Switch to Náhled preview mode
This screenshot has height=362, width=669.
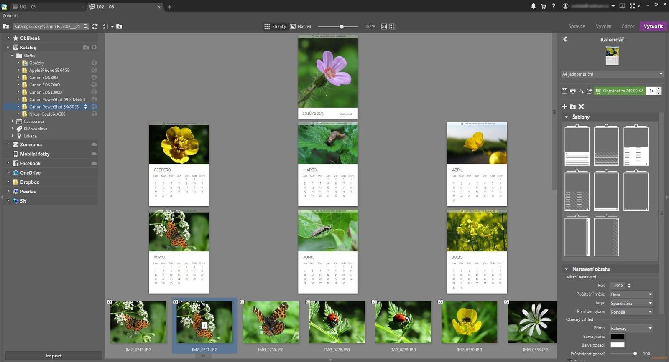tap(301, 26)
